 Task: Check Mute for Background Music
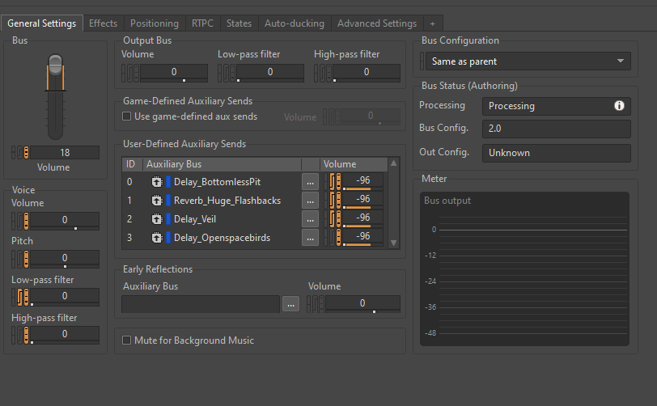coord(126,340)
